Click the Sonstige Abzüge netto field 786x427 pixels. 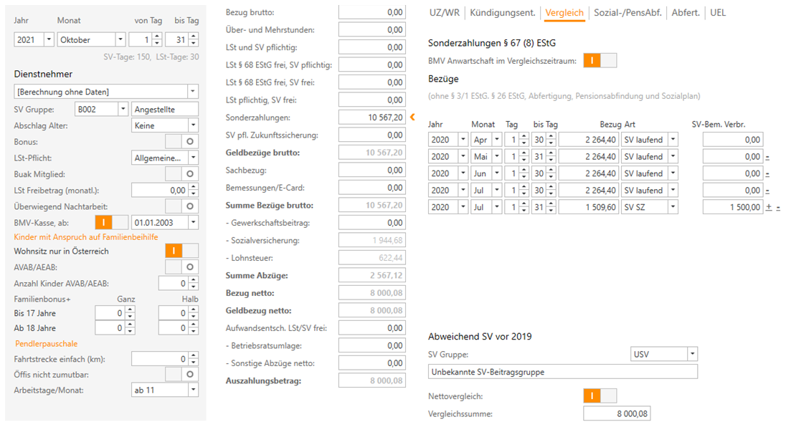pos(372,363)
